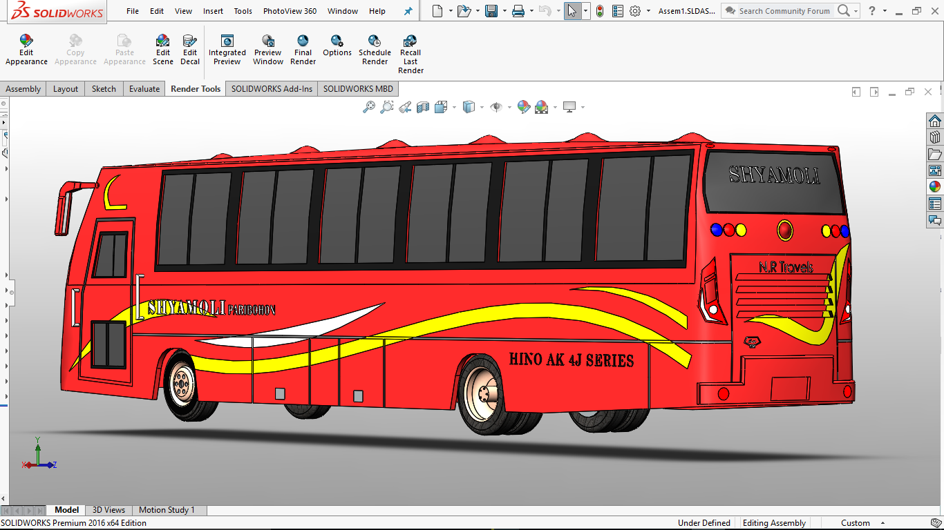Click the Rebuild traffic light icon
Image resolution: width=944 pixels, height=530 pixels.
pyautogui.click(x=600, y=11)
